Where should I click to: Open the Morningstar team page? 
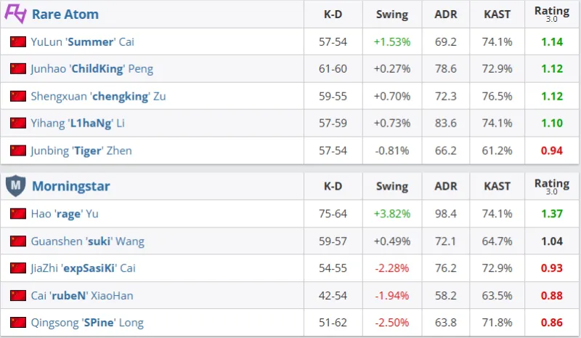click(x=71, y=187)
